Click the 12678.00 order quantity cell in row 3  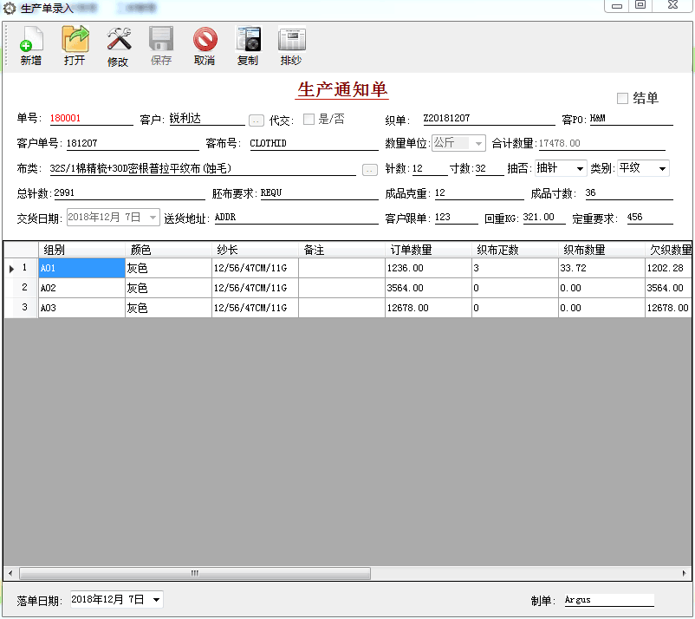[x=428, y=308]
